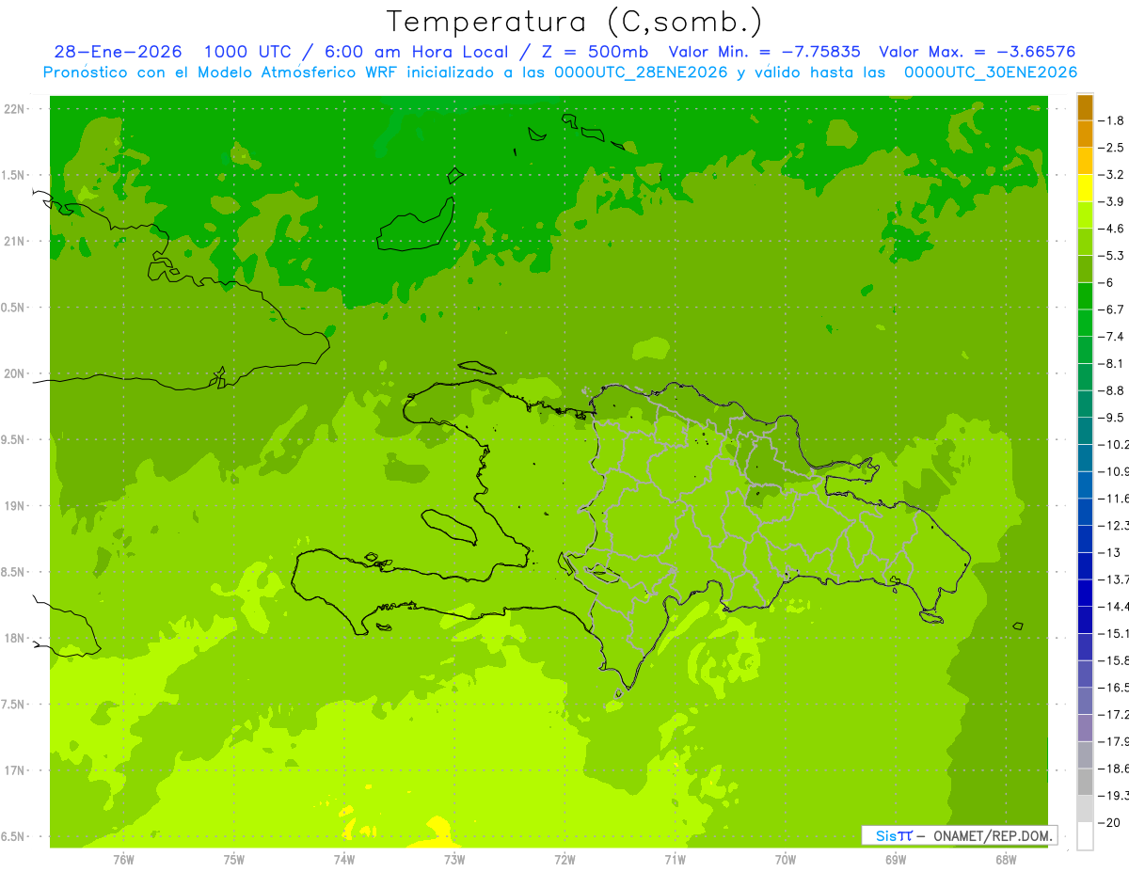Viewport: 1129px width, 872px height.
Task: Click the brown top swatch above -1.8
Action: (x=1085, y=107)
